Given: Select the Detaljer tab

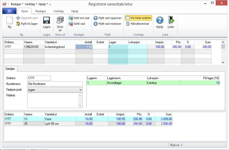Looking at the screenshot, I should pos(11,69).
